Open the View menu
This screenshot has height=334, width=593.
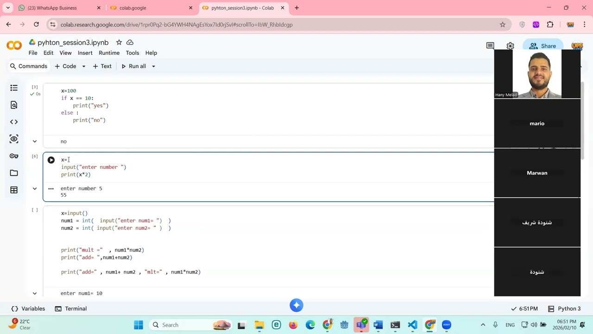tap(65, 53)
